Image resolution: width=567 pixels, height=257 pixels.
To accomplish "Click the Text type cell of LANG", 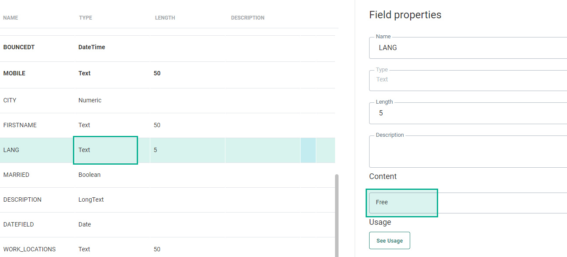I will tap(105, 150).
